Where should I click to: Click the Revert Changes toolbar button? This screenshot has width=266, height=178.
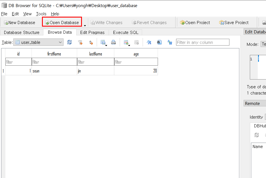click(x=149, y=23)
